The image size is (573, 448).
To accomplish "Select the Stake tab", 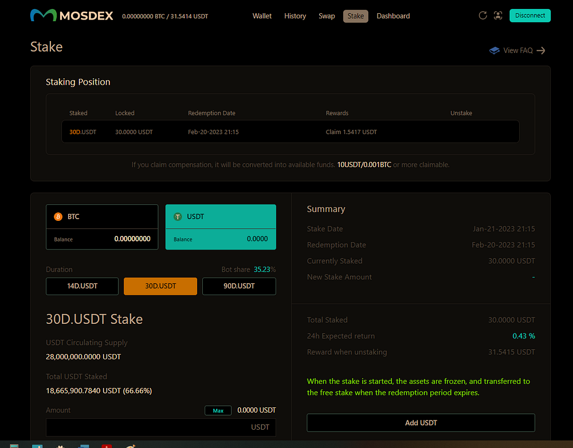I will click(356, 16).
